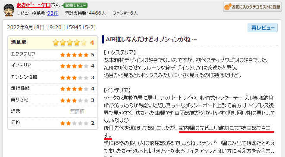Image resolution: width=285 pixels, height=157 pixels.
Task: Click the 再レビュー label
Action: click(263, 28)
